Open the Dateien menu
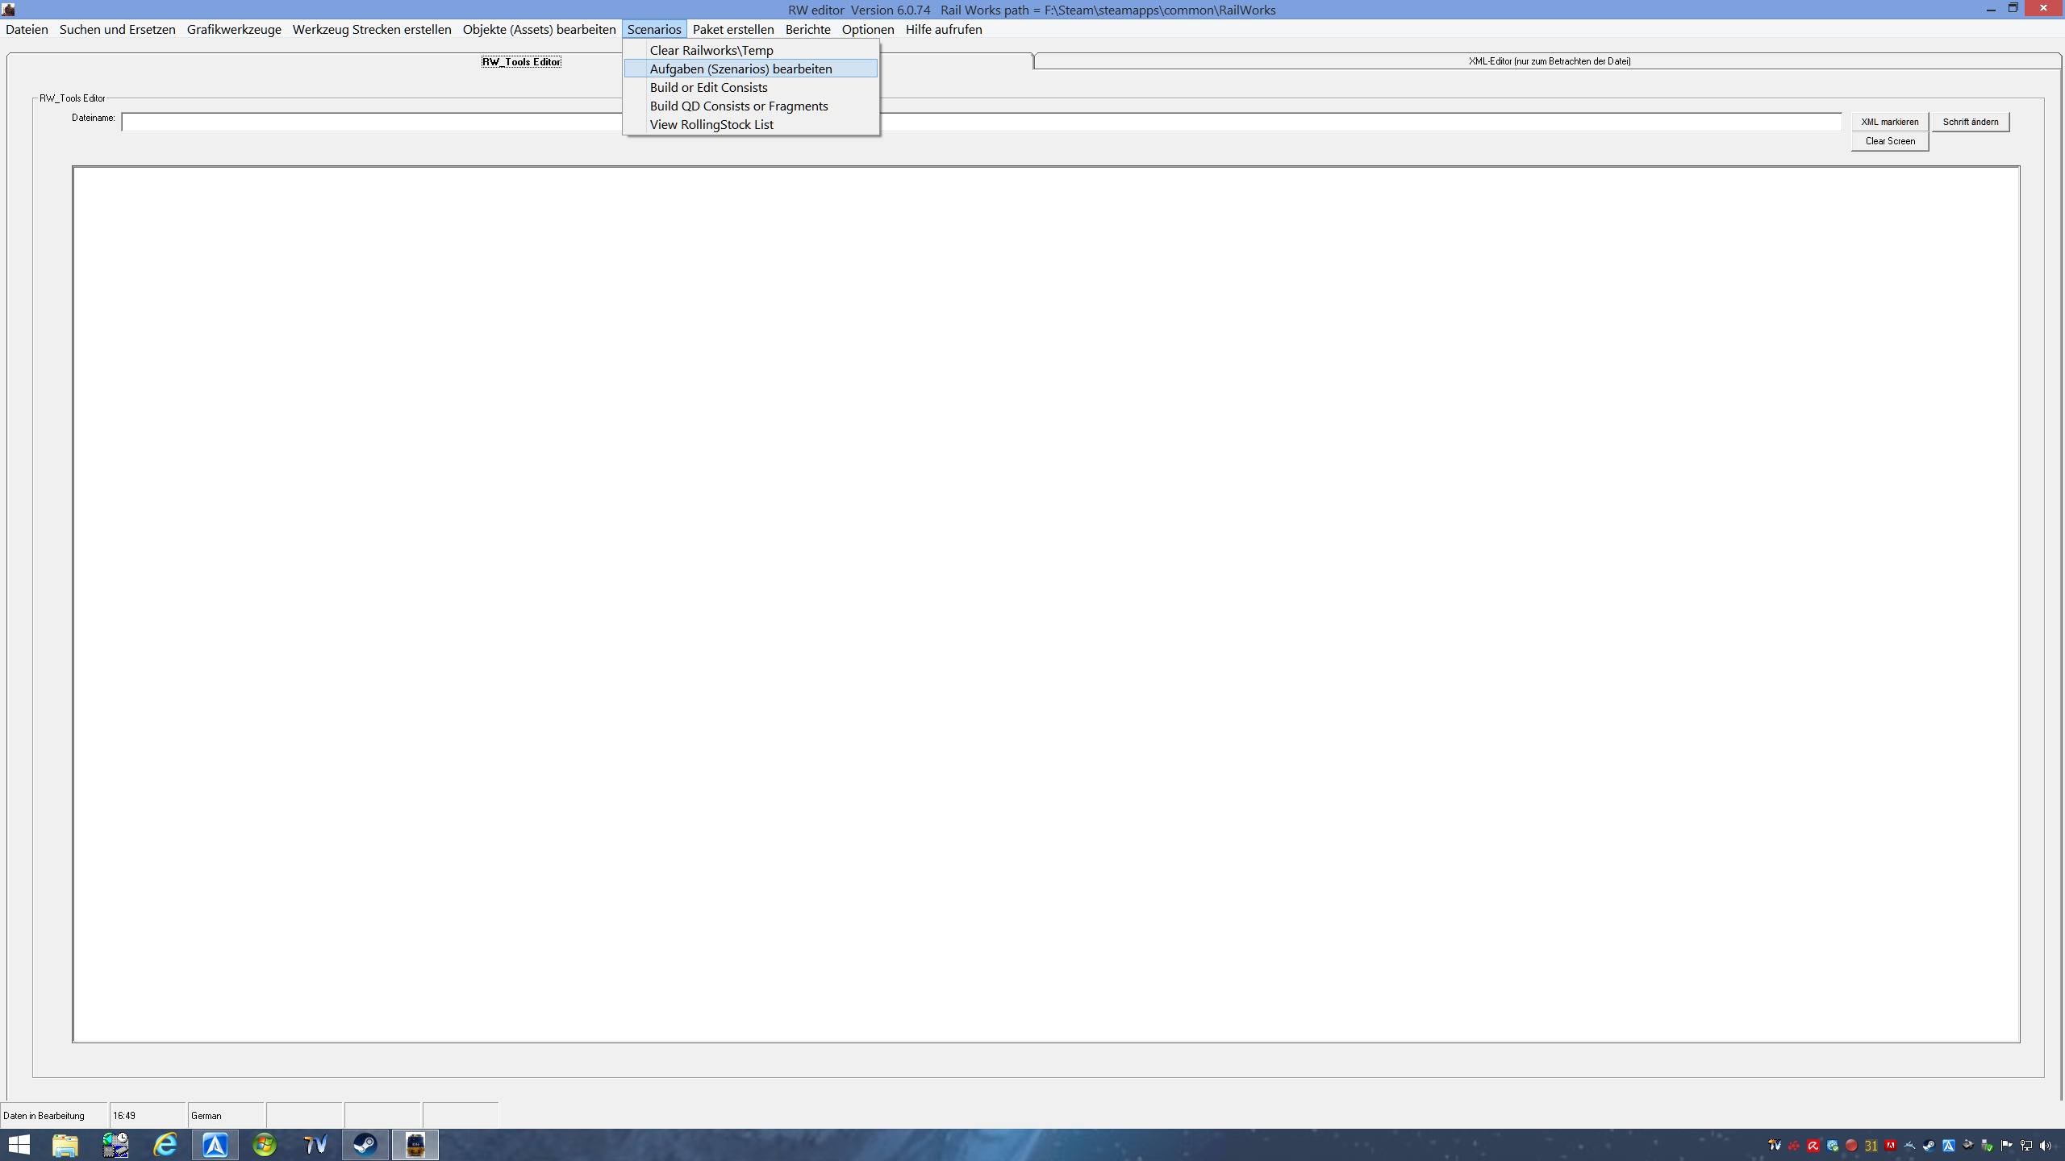This screenshot has height=1161, width=2065. point(27,29)
